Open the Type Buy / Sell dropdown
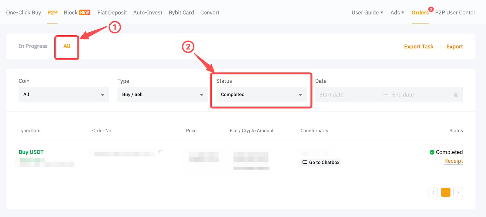This screenshot has width=486, height=217. 163,95
